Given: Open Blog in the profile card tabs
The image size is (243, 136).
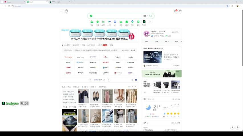Looking at the screenshot, I should click(167, 41).
